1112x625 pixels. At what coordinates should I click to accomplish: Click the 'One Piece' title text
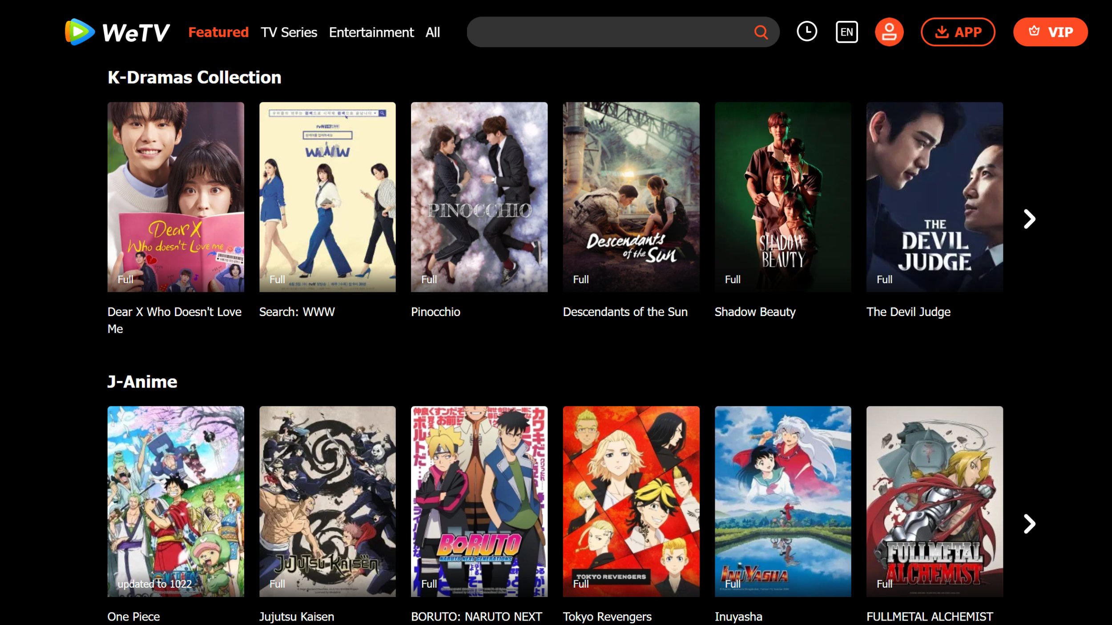click(133, 617)
